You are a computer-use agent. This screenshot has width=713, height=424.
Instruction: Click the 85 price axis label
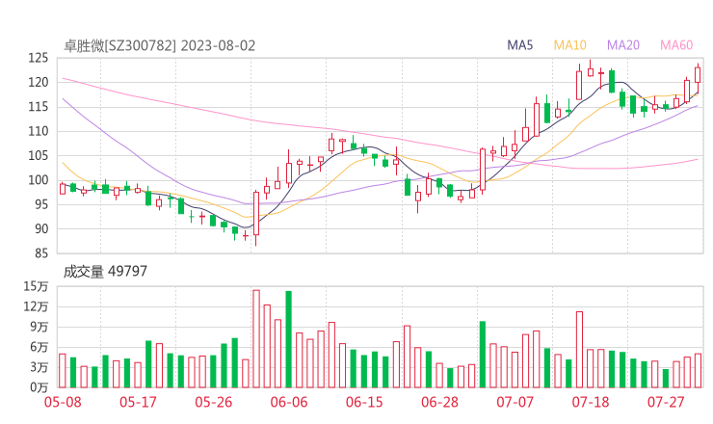(41, 253)
